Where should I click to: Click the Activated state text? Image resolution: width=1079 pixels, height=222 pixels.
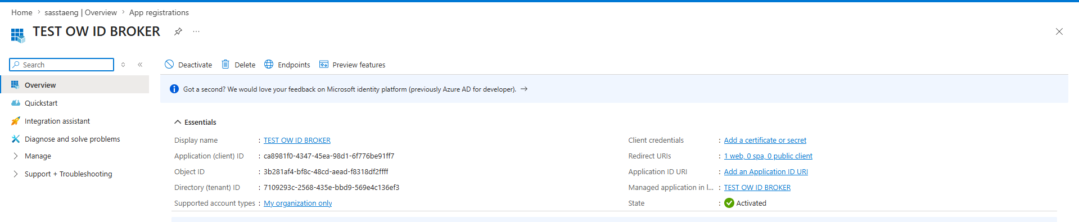[x=751, y=203]
